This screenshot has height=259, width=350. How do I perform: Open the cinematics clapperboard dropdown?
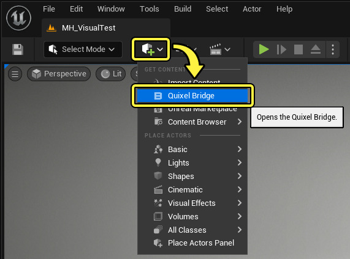[x=219, y=49]
